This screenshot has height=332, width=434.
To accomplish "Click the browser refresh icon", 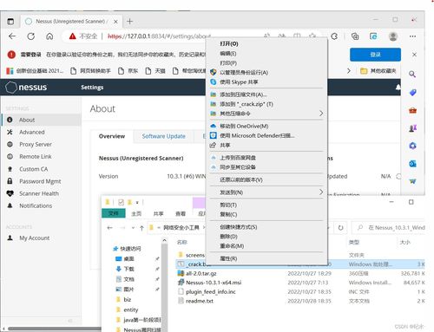I will [31, 36].
